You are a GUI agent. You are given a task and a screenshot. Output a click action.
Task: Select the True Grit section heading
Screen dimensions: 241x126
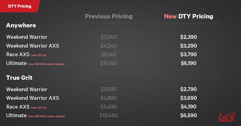(x=19, y=78)
